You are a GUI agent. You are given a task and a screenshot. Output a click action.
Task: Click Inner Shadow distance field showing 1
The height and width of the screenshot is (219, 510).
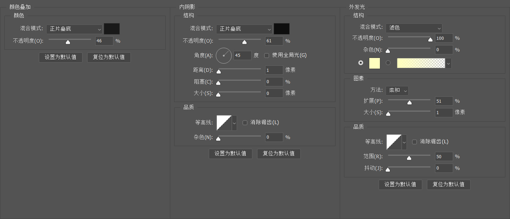coord(274,70)
